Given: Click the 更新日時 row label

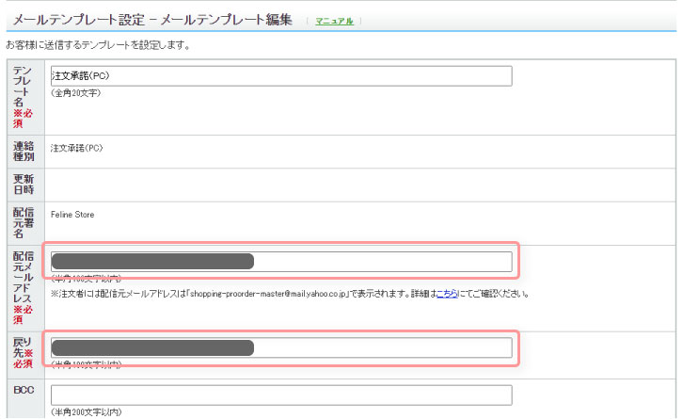Looking at the screenshot, I should coord(24,185).
